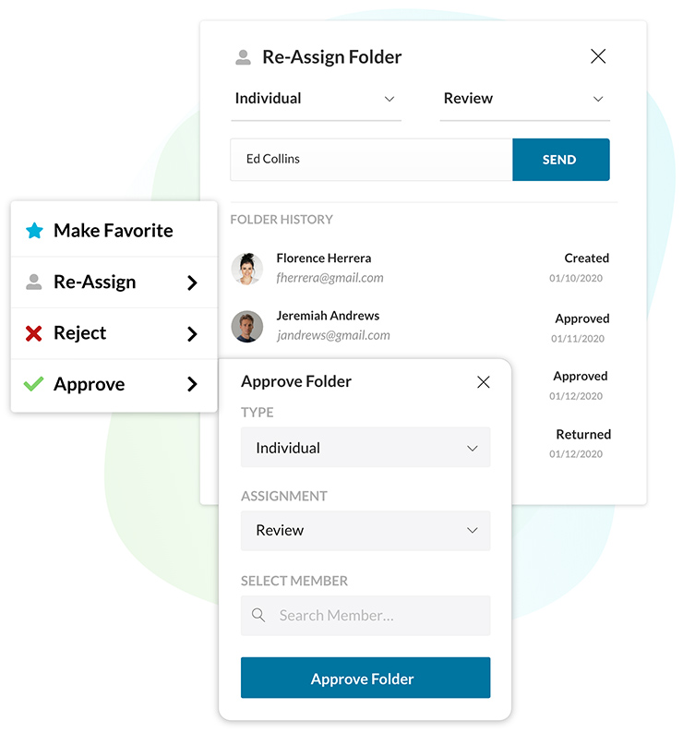This screenshot has height=733, width=683.
Task: Expand the Assignment dropdown showing Review
Action: [x=365, y=531]
